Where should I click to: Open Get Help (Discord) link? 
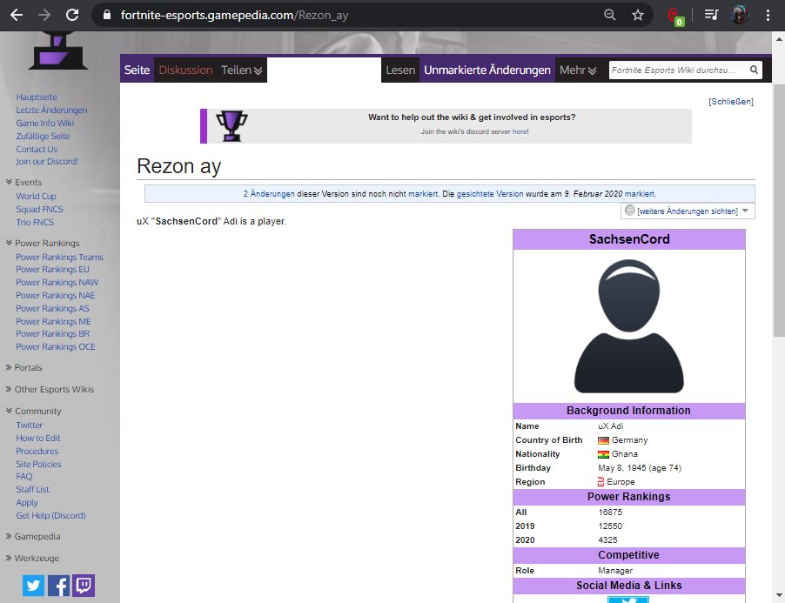point(50,515)
